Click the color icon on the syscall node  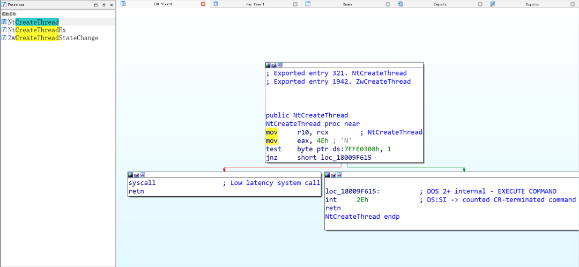pos(130,175)
